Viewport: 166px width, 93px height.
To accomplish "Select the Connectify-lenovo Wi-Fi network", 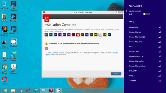I will (145, 56).
